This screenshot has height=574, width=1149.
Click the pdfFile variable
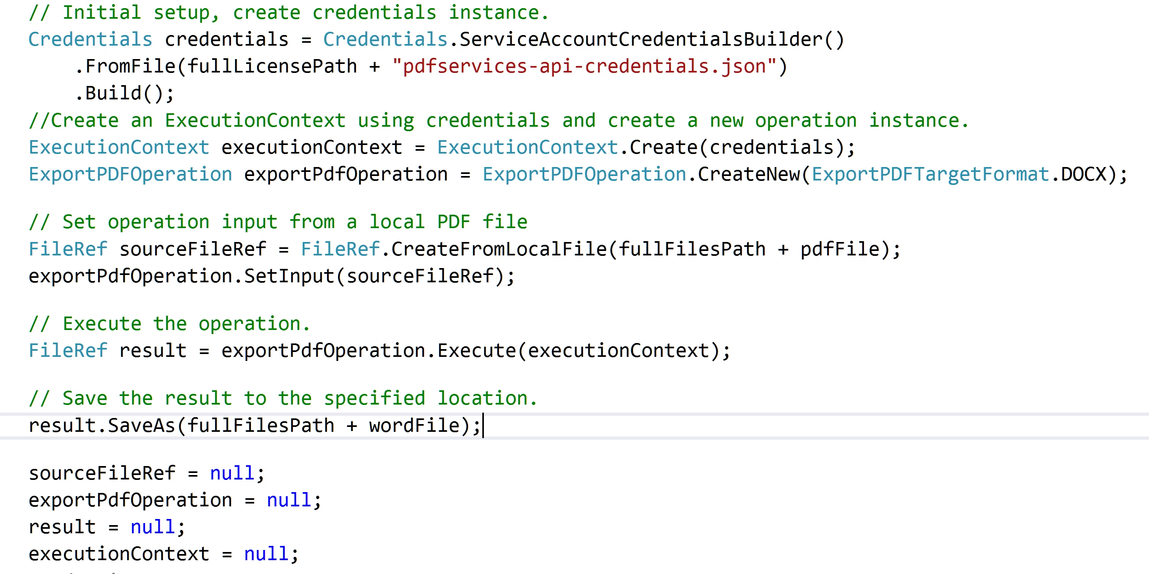pos(839,249)
